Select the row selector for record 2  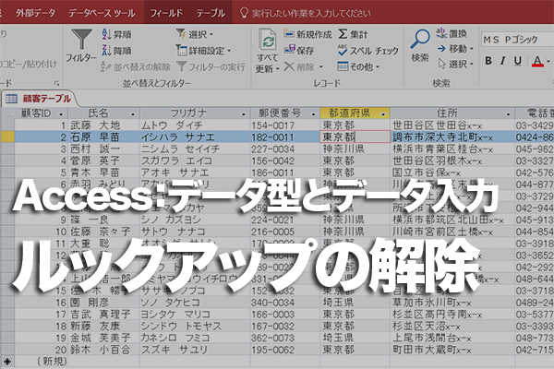(7, 137)
